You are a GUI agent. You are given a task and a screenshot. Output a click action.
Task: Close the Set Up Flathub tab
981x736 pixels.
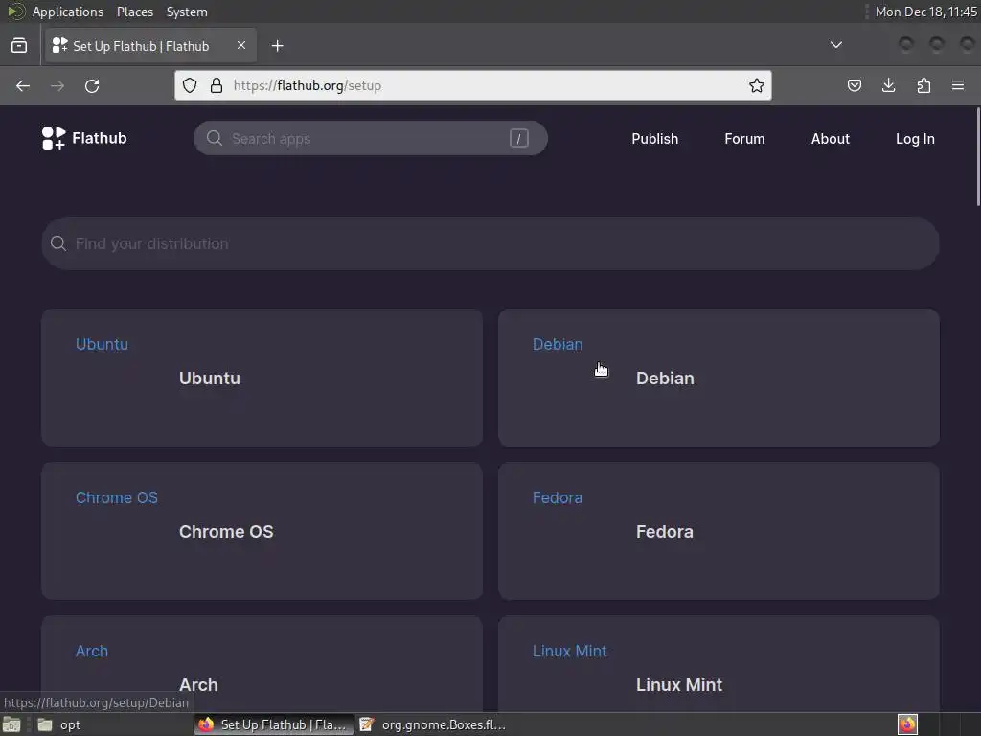[240, 45]
